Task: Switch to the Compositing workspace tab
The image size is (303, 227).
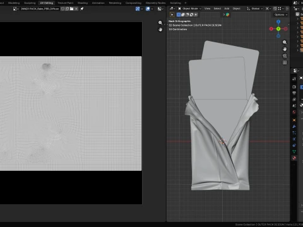Action: pyautogui.click(x=133, y=3)
